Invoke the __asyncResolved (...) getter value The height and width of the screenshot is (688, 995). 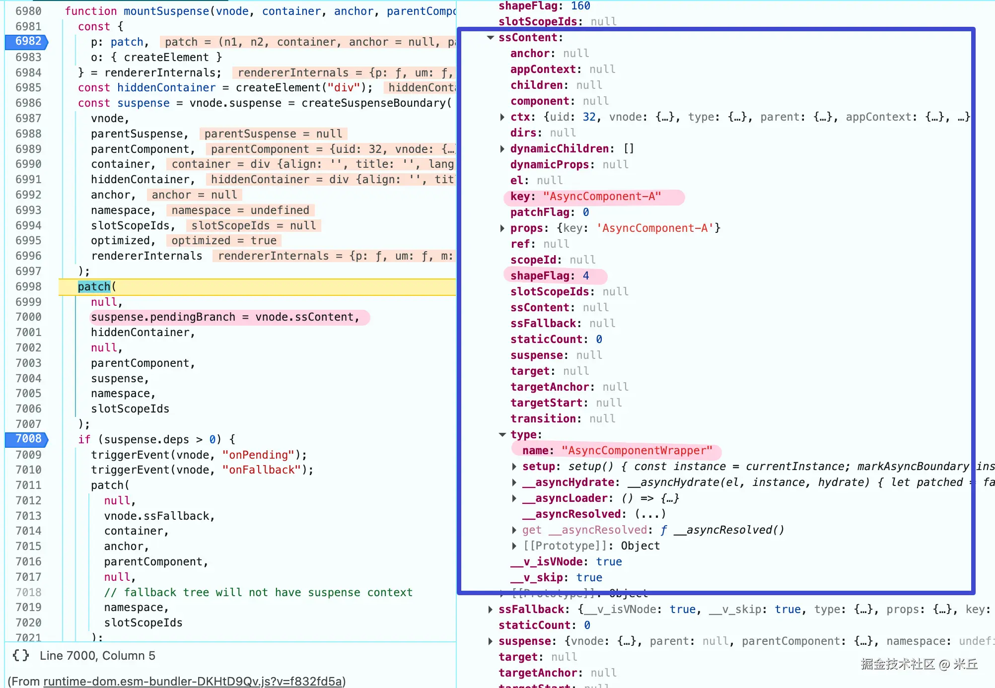tap(650, 514)
